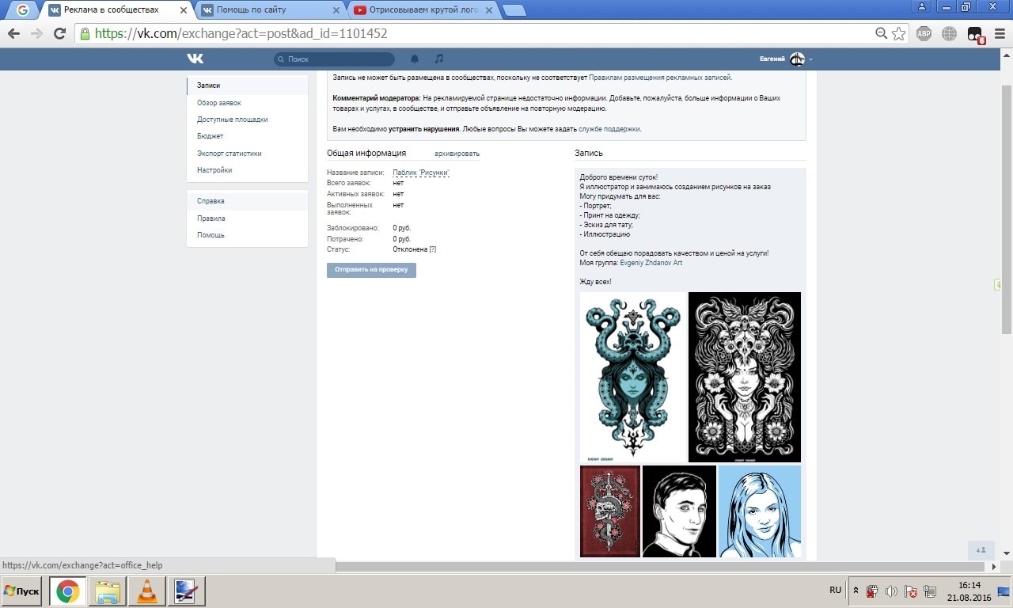The image size is (1013, 608).
Task: Open the red dagger and snake illustration
Action: click(610, 511)
